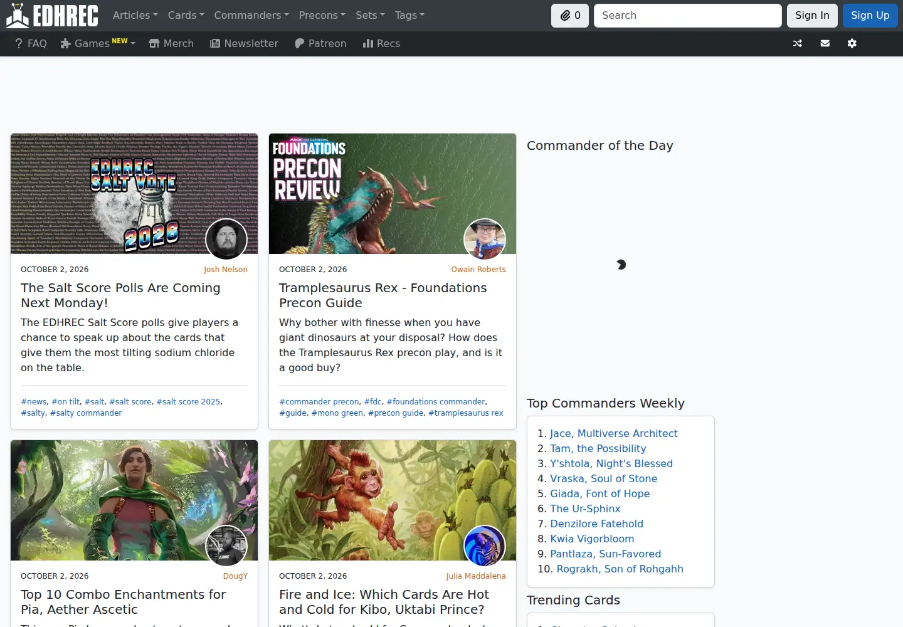Open Y'shtola, Night's Blessed commander
This screenshot has width=903, height=627.
point(611,463)
